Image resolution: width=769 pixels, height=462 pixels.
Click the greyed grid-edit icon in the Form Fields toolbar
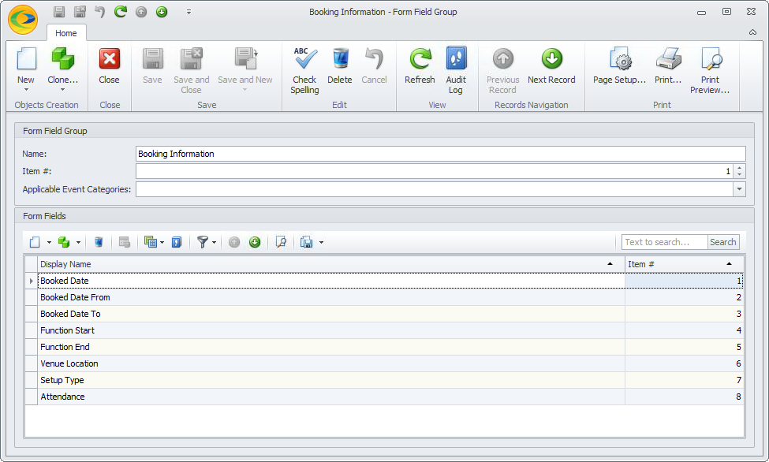(125, 242)
